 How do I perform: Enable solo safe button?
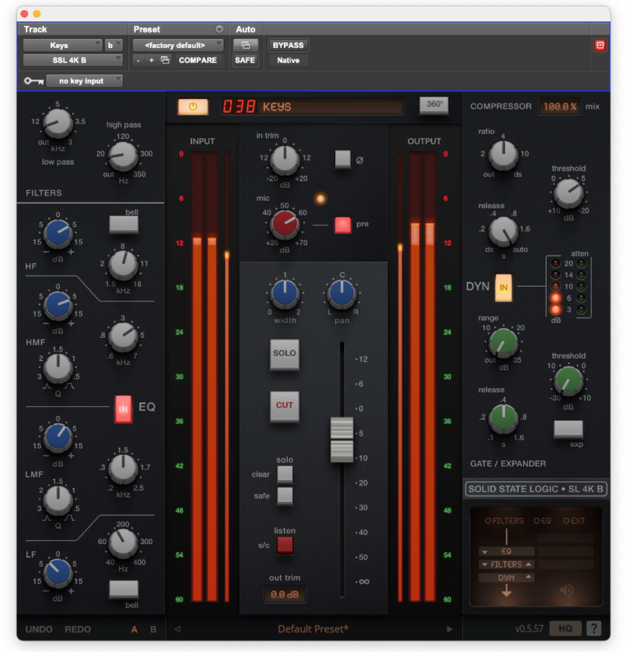tap(285, 495)
